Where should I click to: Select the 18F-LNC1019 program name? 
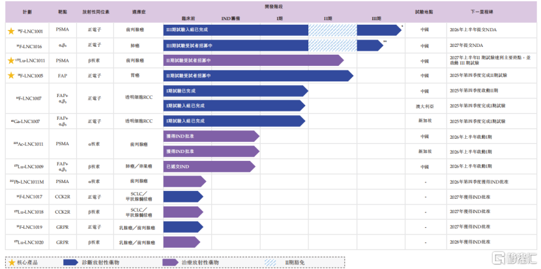(x=29, y=227)
